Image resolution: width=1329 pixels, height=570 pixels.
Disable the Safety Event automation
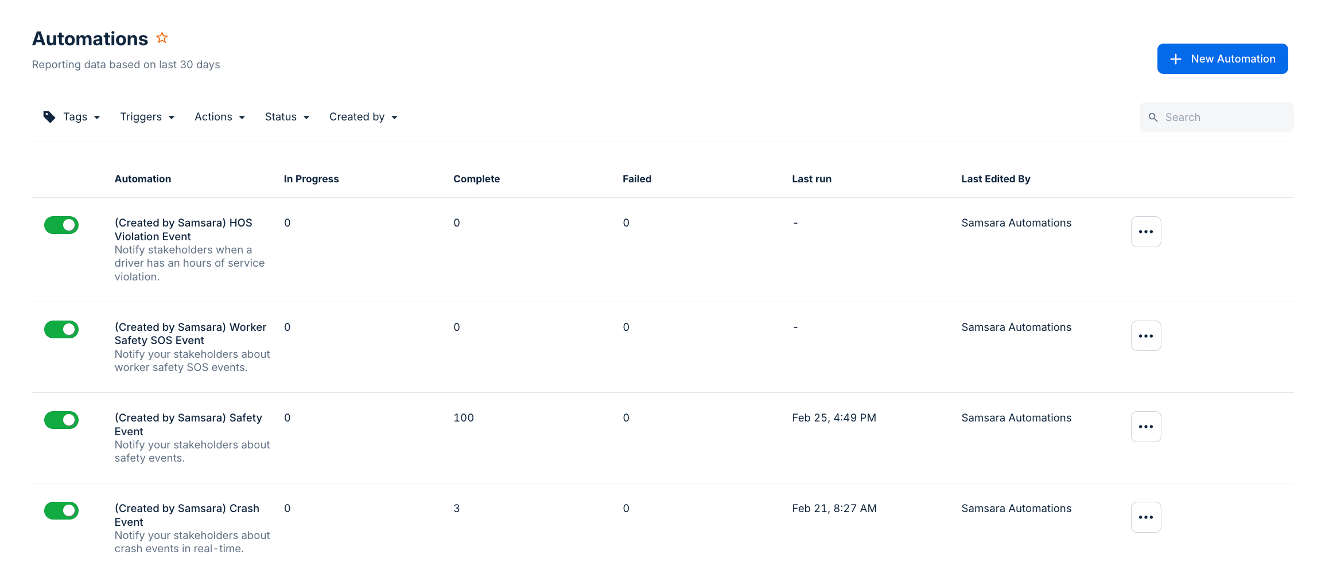coord(61,420)
